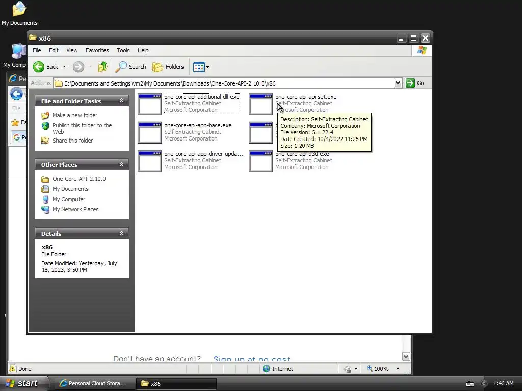
Task: Open the Favorites menu
Action: tap(97, 50)
